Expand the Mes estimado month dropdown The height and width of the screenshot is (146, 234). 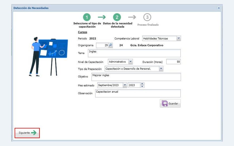tap(125, 85)
